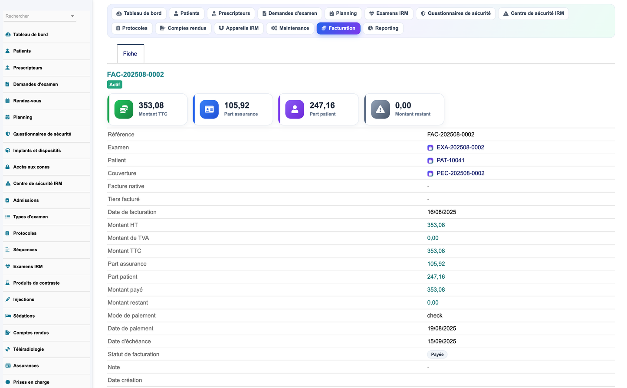Click the Examens IRM heartbeat icon in sidebar
Viewport: 627px width, 388px height.
[x=8, y=266]
